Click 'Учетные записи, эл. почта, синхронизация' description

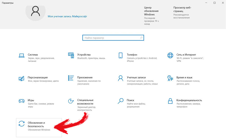pos(142,82)
